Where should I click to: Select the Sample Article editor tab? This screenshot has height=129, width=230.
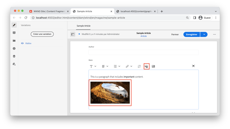83,26
